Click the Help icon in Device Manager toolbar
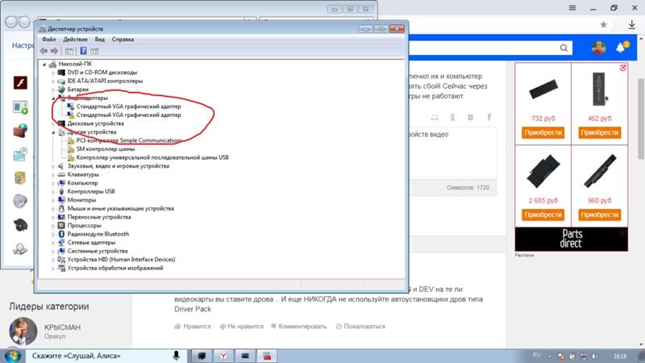Screen dimensions: 645x363 tap(83, 51)
